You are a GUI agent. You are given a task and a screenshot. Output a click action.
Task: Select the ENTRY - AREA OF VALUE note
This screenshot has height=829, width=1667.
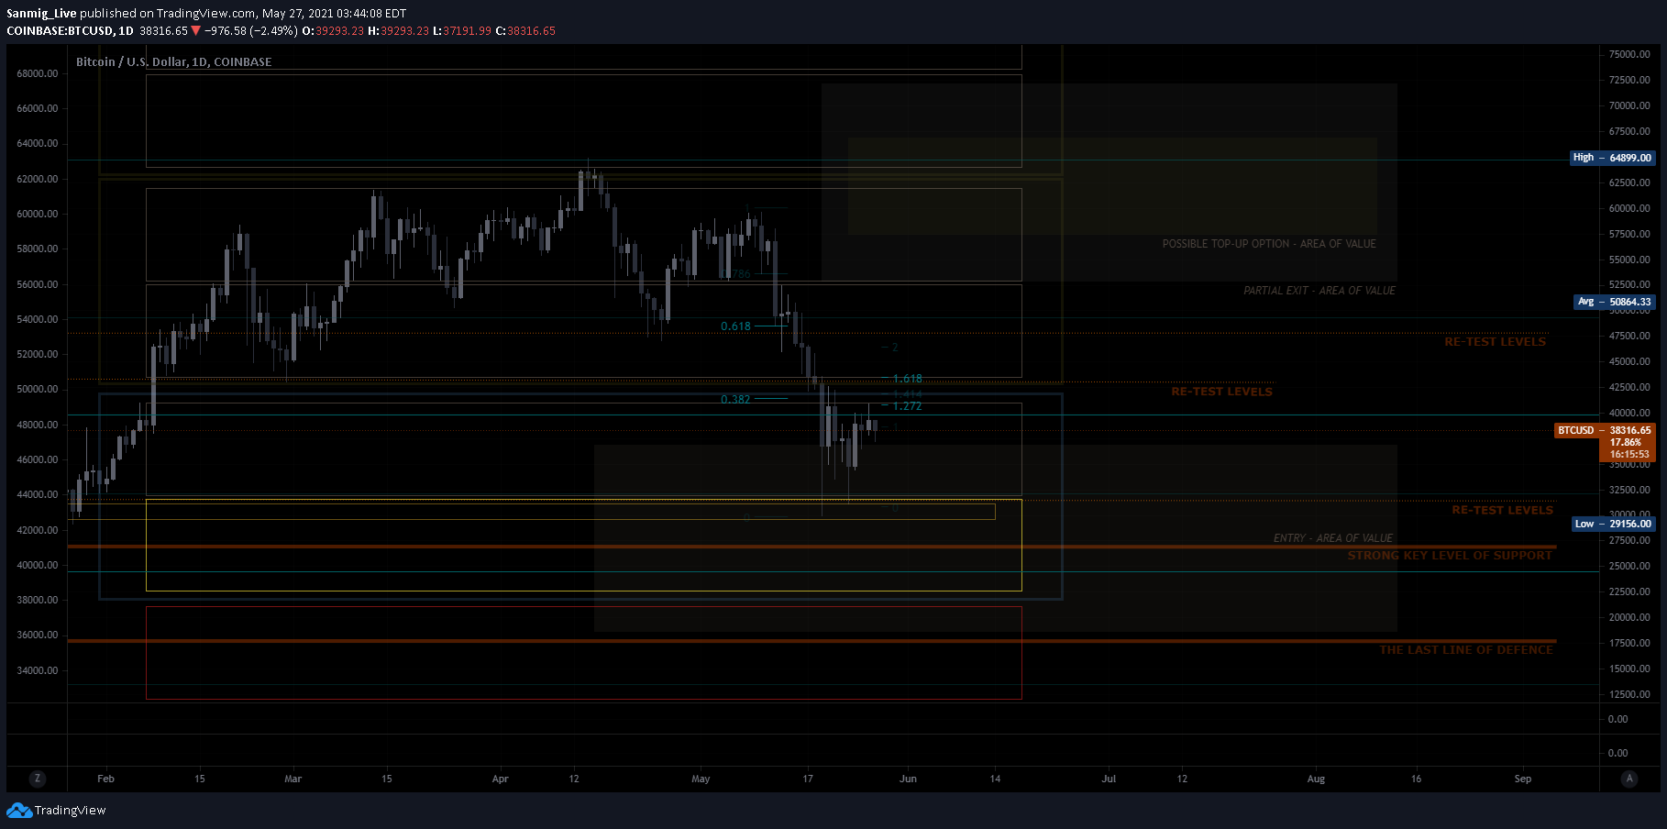tap(1332, 538)
